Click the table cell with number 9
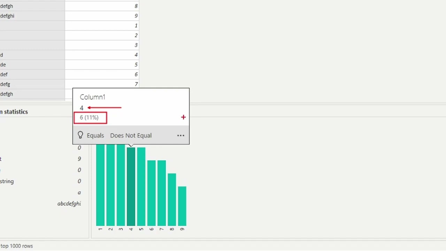This screenshot has height=251, width=446. point(102,16)
